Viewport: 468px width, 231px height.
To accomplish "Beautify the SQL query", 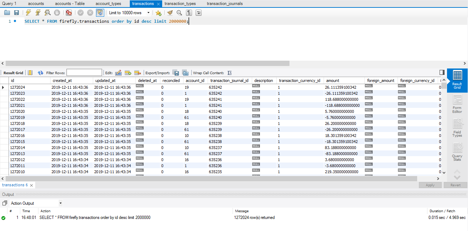I will coord(170,13).
